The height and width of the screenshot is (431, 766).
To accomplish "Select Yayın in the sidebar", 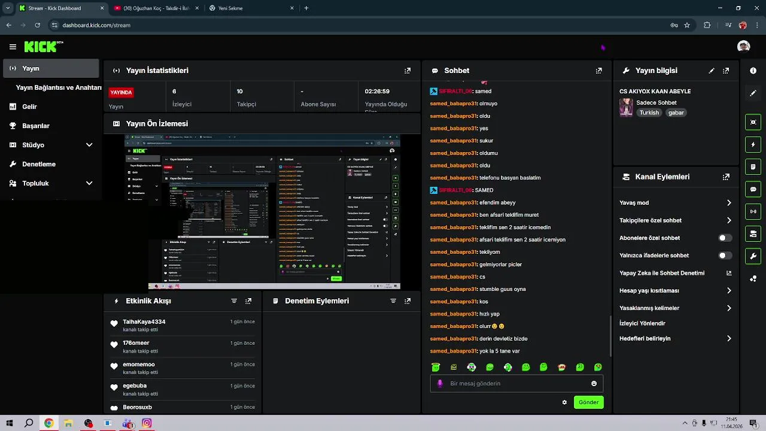I will tap(51, 68).
